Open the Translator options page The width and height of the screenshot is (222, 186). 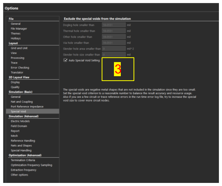[17, 72]
